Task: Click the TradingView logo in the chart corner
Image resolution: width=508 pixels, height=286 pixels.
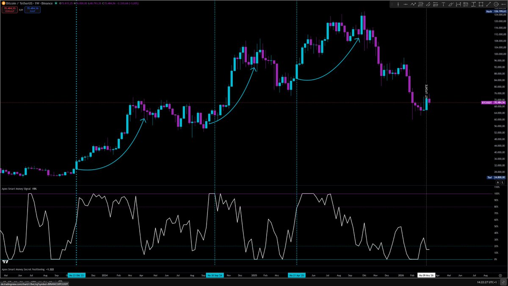Action: pyautogui.click(x=5, y=261)
